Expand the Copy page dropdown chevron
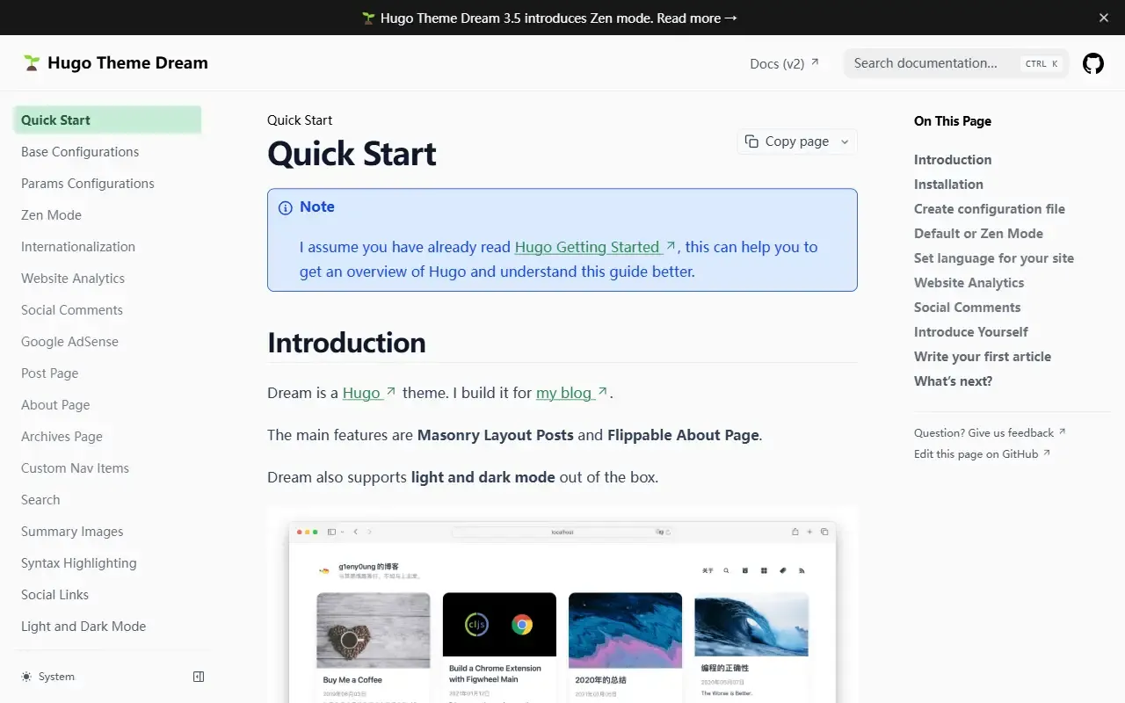 [x=845, y=141]
